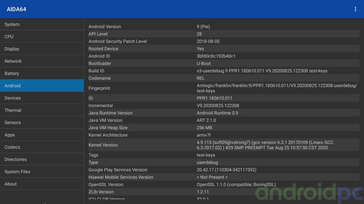Click the value 28 for API Level
This screenshot has height=204, width=364.
tap(199, 34)
